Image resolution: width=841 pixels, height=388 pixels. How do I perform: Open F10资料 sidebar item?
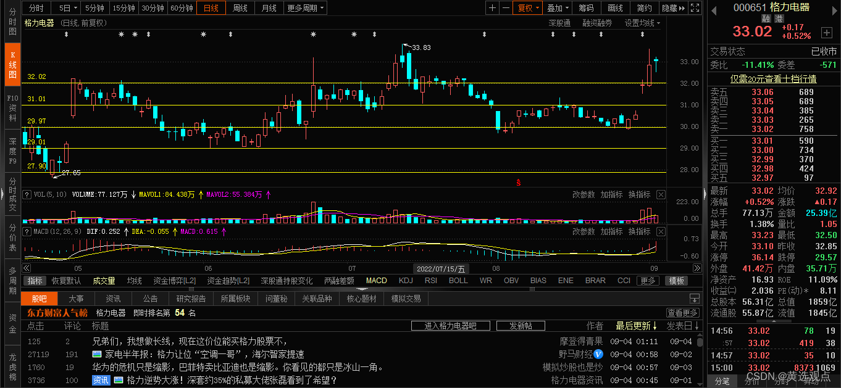(x=12, y=107)
